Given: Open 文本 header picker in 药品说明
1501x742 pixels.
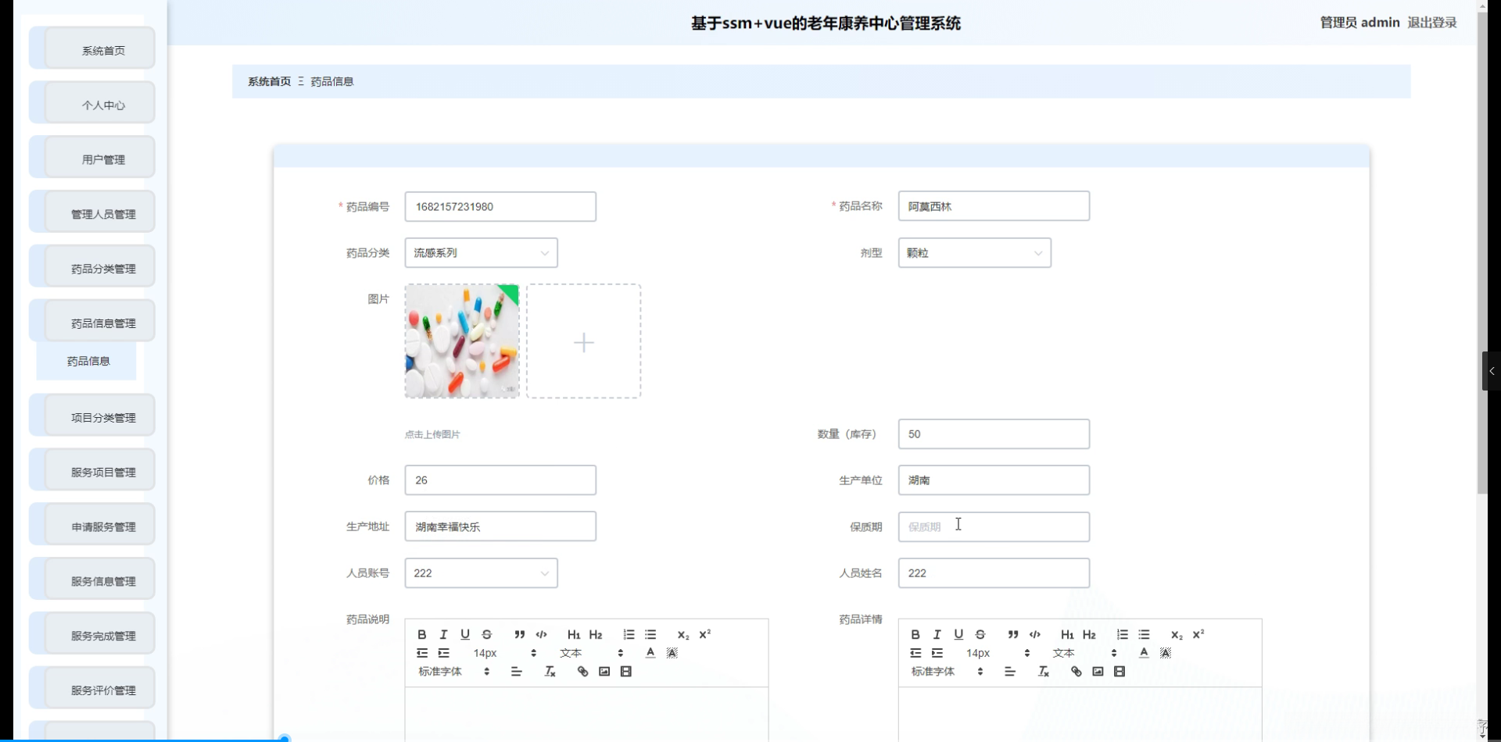Looking at the screenshot, I should tap(591, 653).
